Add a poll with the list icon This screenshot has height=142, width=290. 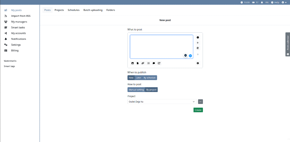pyautogui.click(x=148, y=63)
